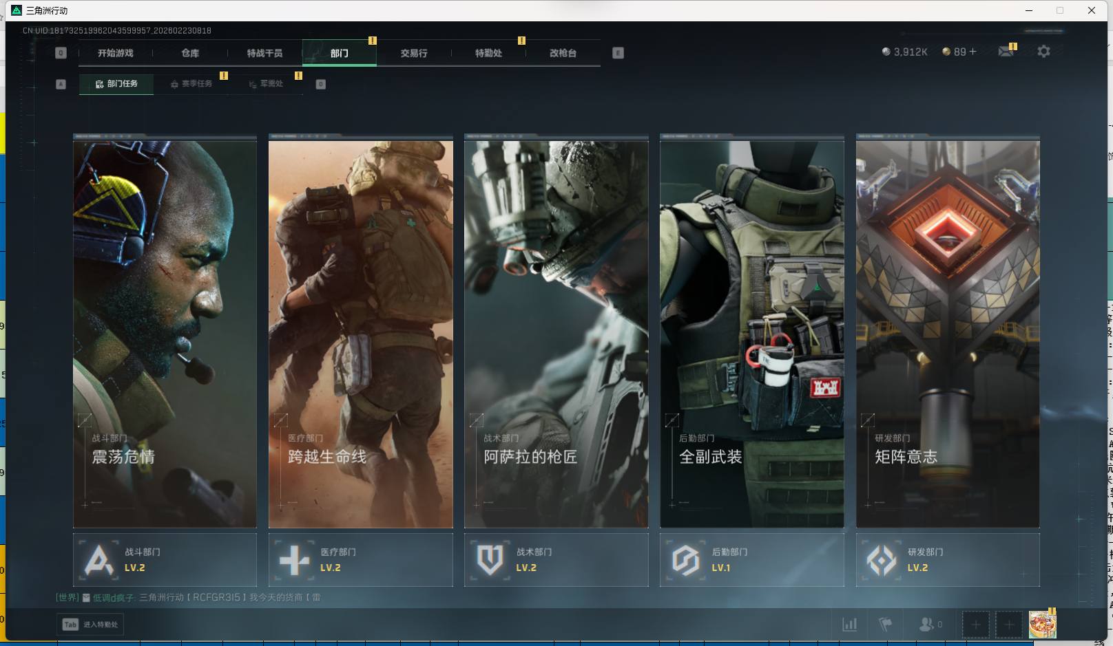
Task: Click the first empty teammate slot
Action: [975, 625]
